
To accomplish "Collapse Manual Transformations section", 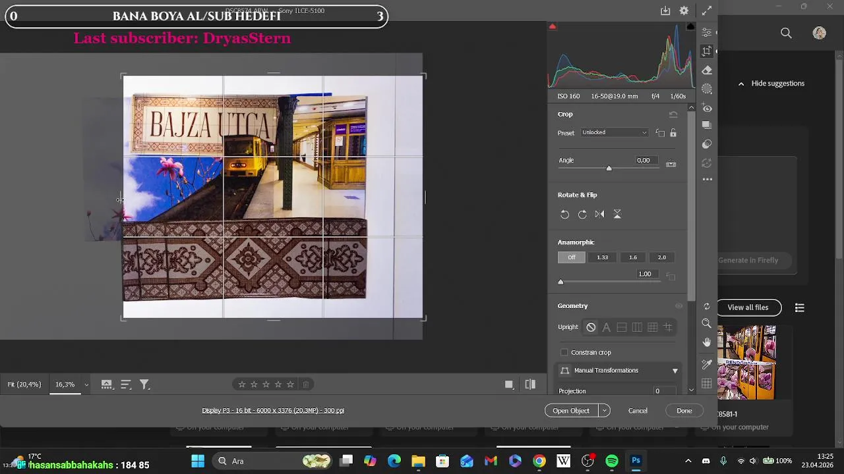I will 675,371.
